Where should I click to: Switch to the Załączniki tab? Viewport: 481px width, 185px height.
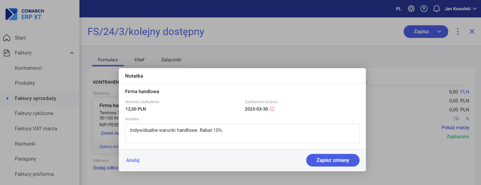pos(171,60)
